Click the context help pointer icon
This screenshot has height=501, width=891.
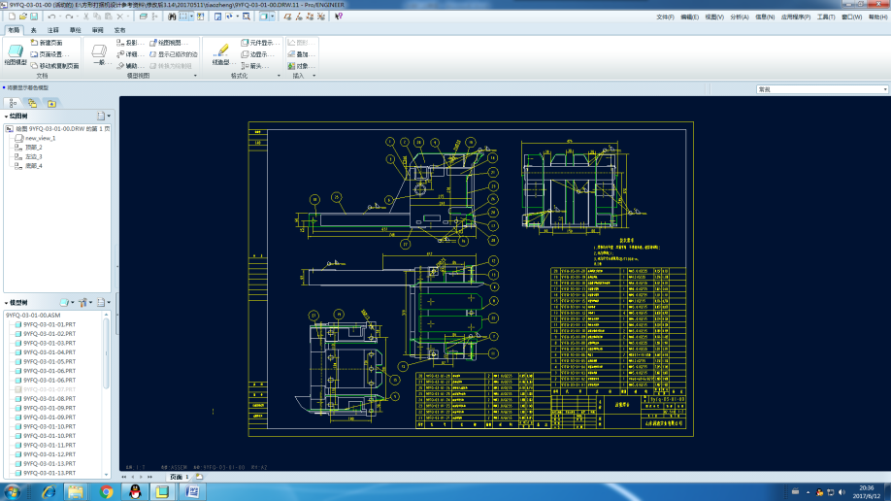pos(339,17)
